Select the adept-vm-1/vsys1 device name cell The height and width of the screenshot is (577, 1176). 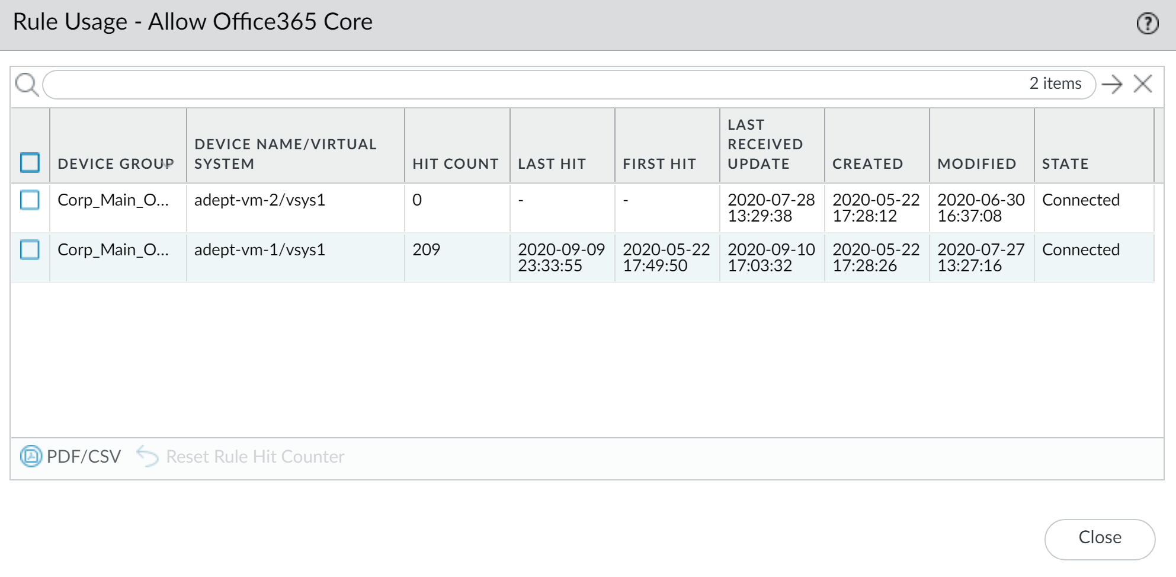click(259, 250)
